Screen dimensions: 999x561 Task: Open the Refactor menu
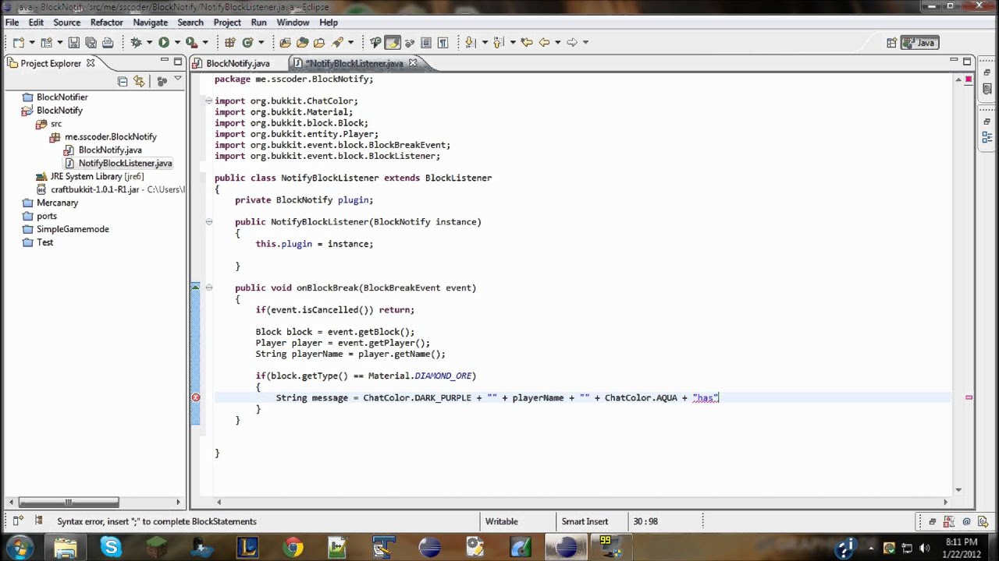click(x=106, y=23)
